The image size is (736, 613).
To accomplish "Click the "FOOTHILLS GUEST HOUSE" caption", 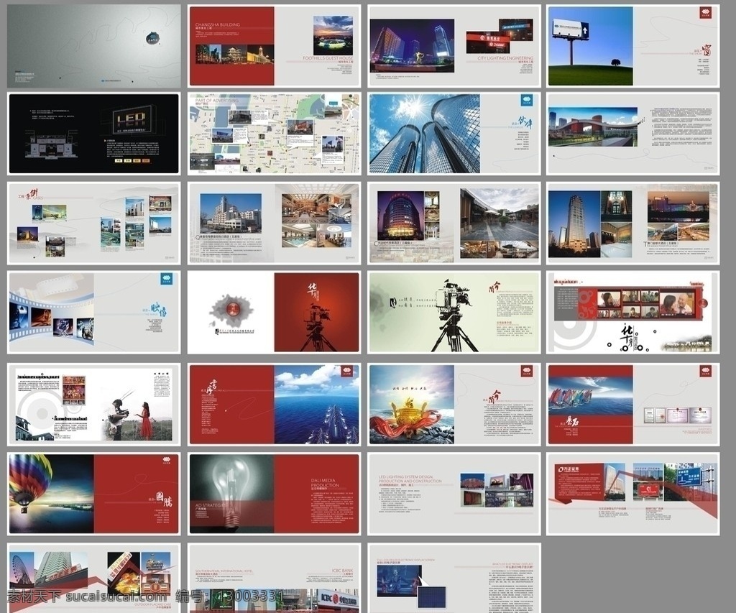I will coord(328,58).
